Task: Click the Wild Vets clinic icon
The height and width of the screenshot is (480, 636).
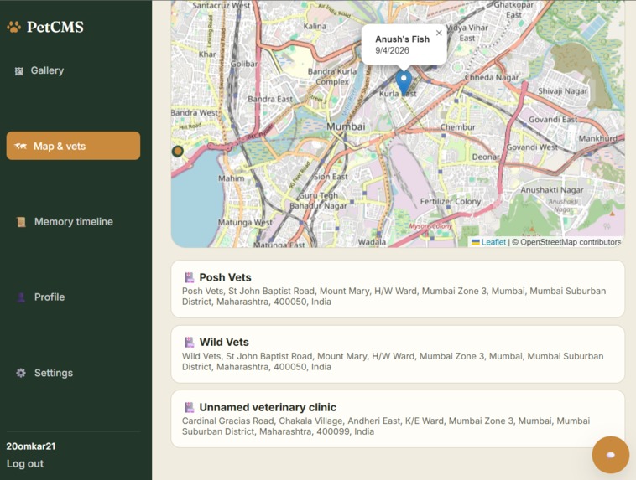Action: 190,343
